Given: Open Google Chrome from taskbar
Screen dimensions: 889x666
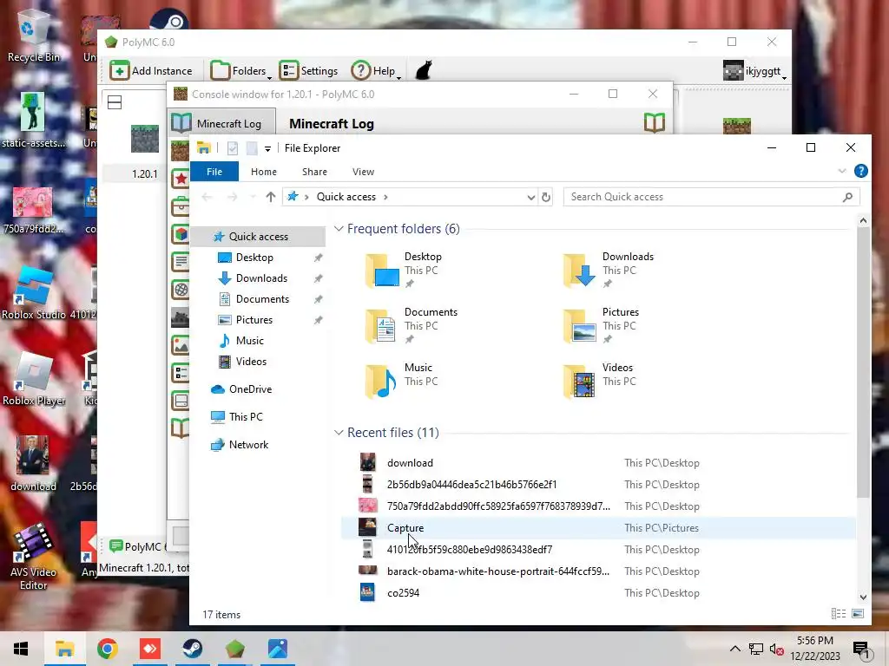Looking at the screenshot, I should coord(107,649).
